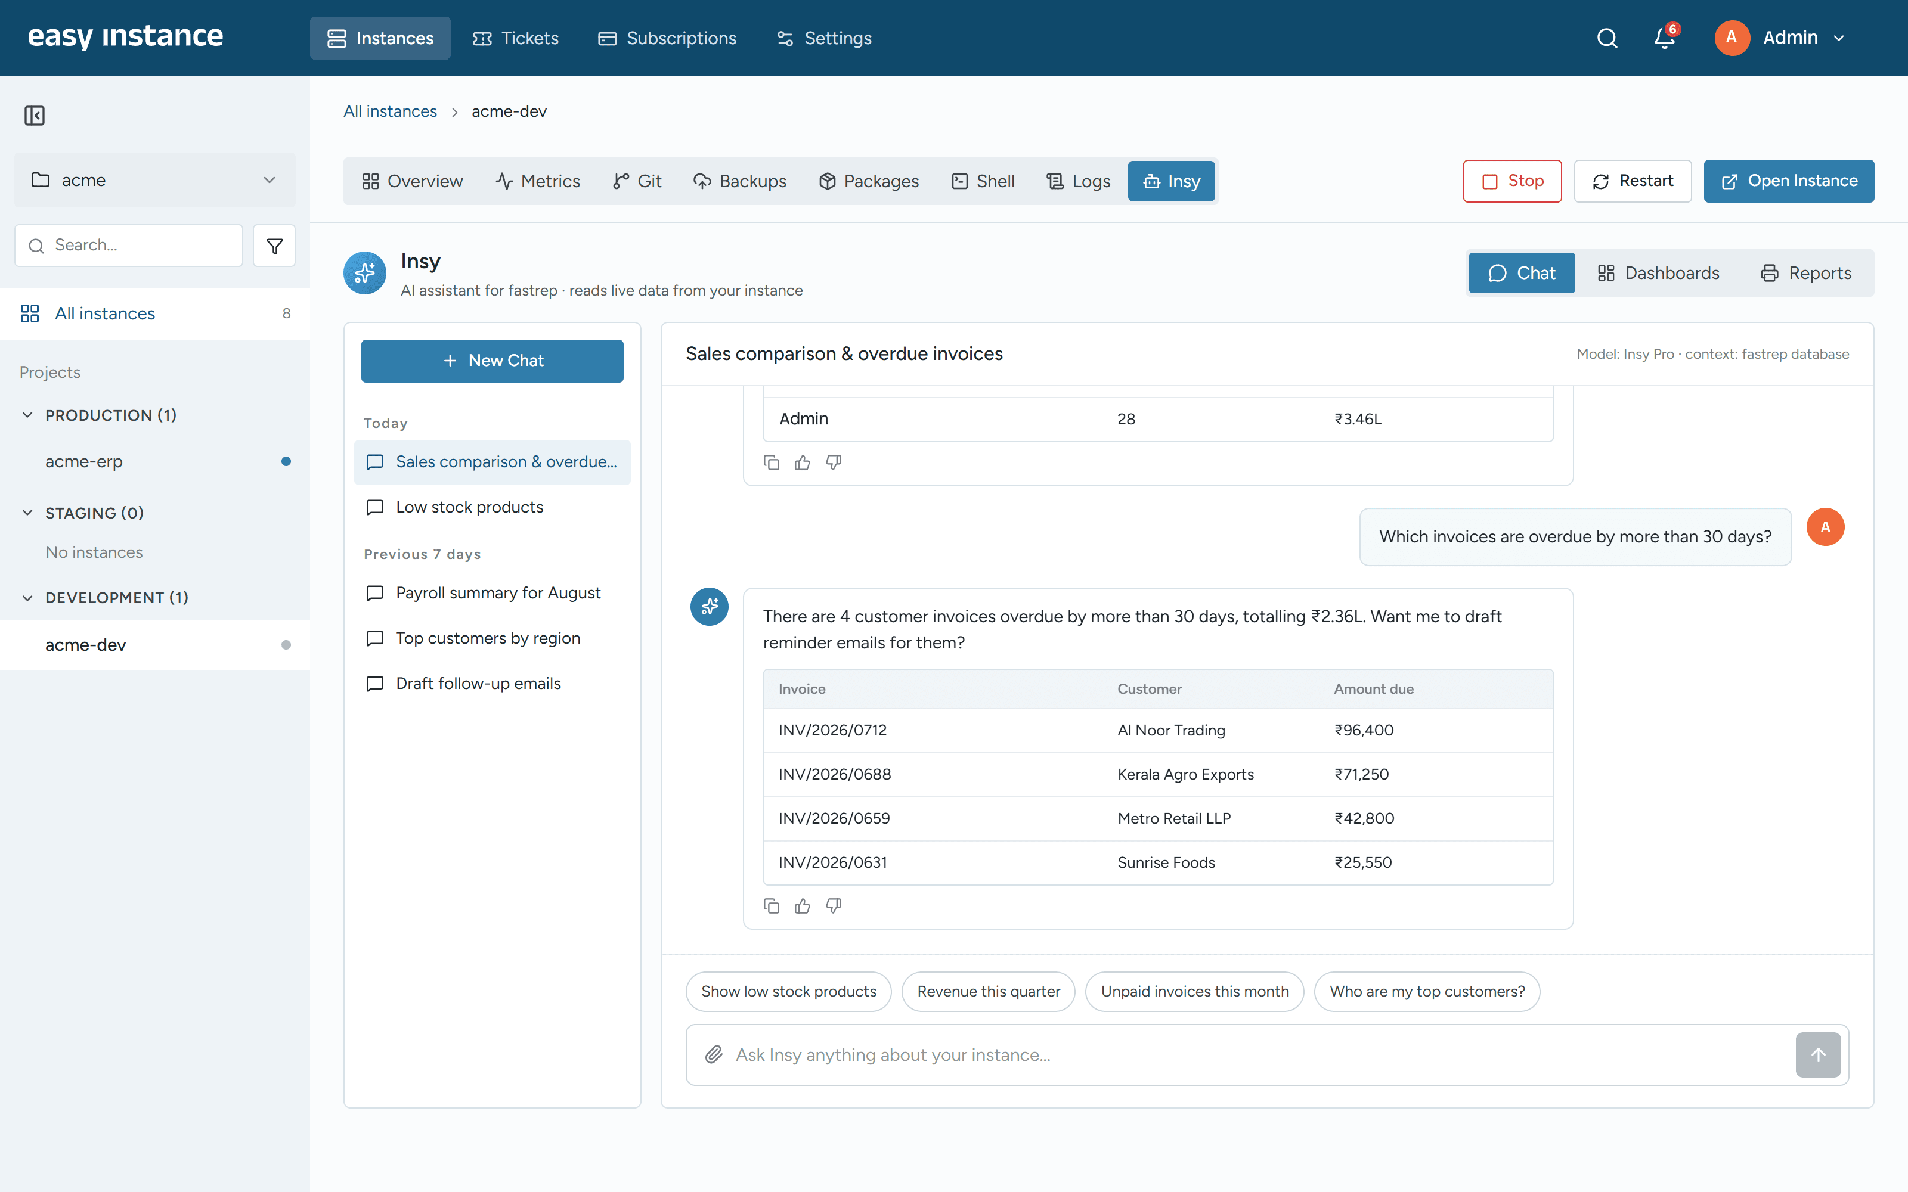Open Tickets in the top navigation
This screenshot has height=1192, width=1908.
click(515, 38)
